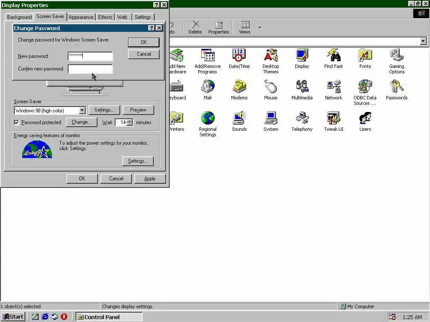This screenshot has height=322, width=430.
Task: Launch Opera from quick launch
Action: point(64,317)
